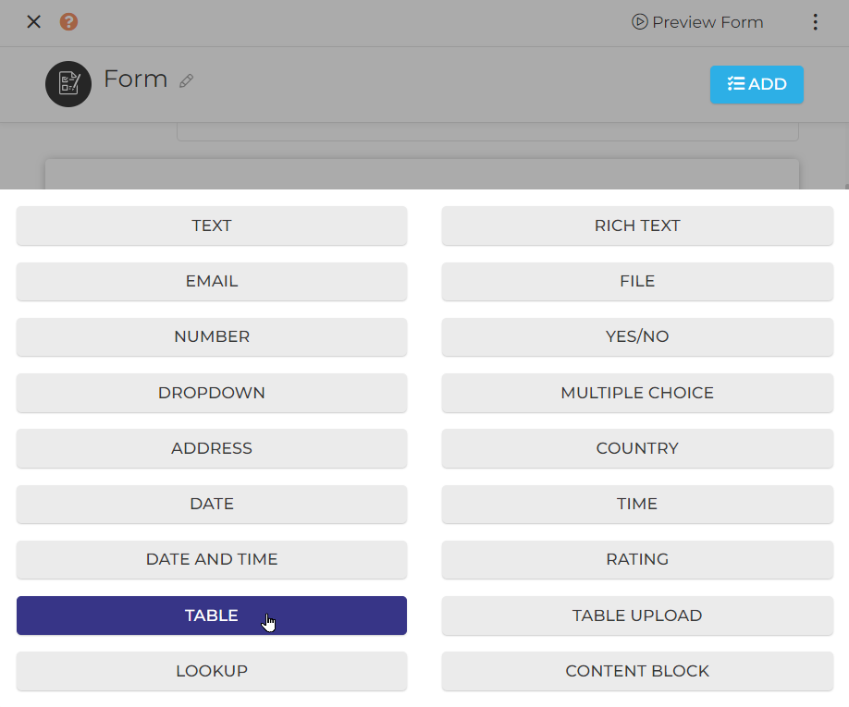Open the three-dot more options menu
The width and height of the screenshot is (849, 707).
tap(815, 22)
